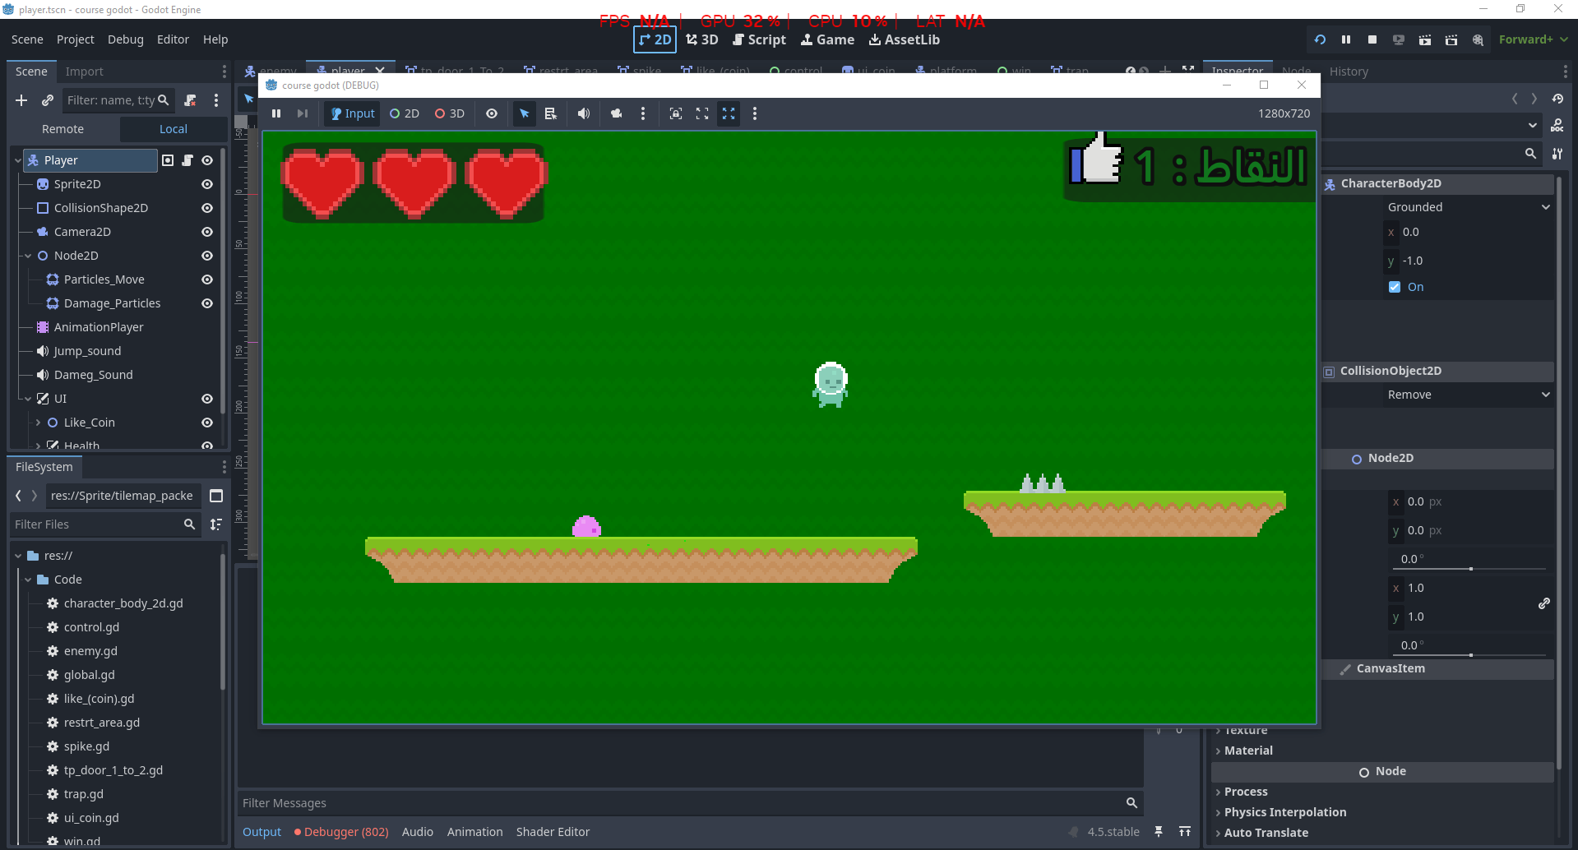Click the Filter Files input field
Image resolution: width=1578 pixels, height=850 pixels.
97,524
